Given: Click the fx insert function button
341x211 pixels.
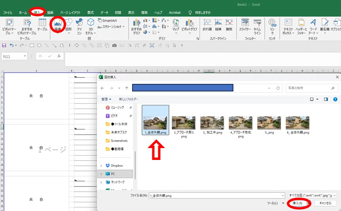Looking at the screenshot, I should click(59, 56).
